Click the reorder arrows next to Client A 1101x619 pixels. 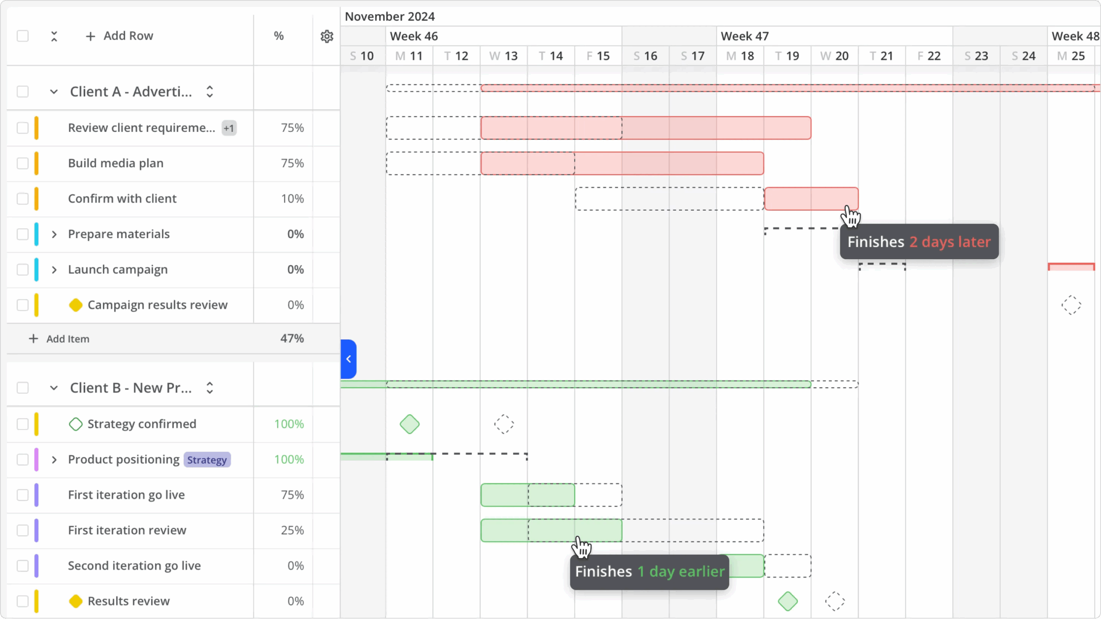pos(209,91)
